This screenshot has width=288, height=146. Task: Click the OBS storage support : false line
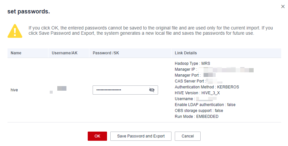click(x=199, y=111)
